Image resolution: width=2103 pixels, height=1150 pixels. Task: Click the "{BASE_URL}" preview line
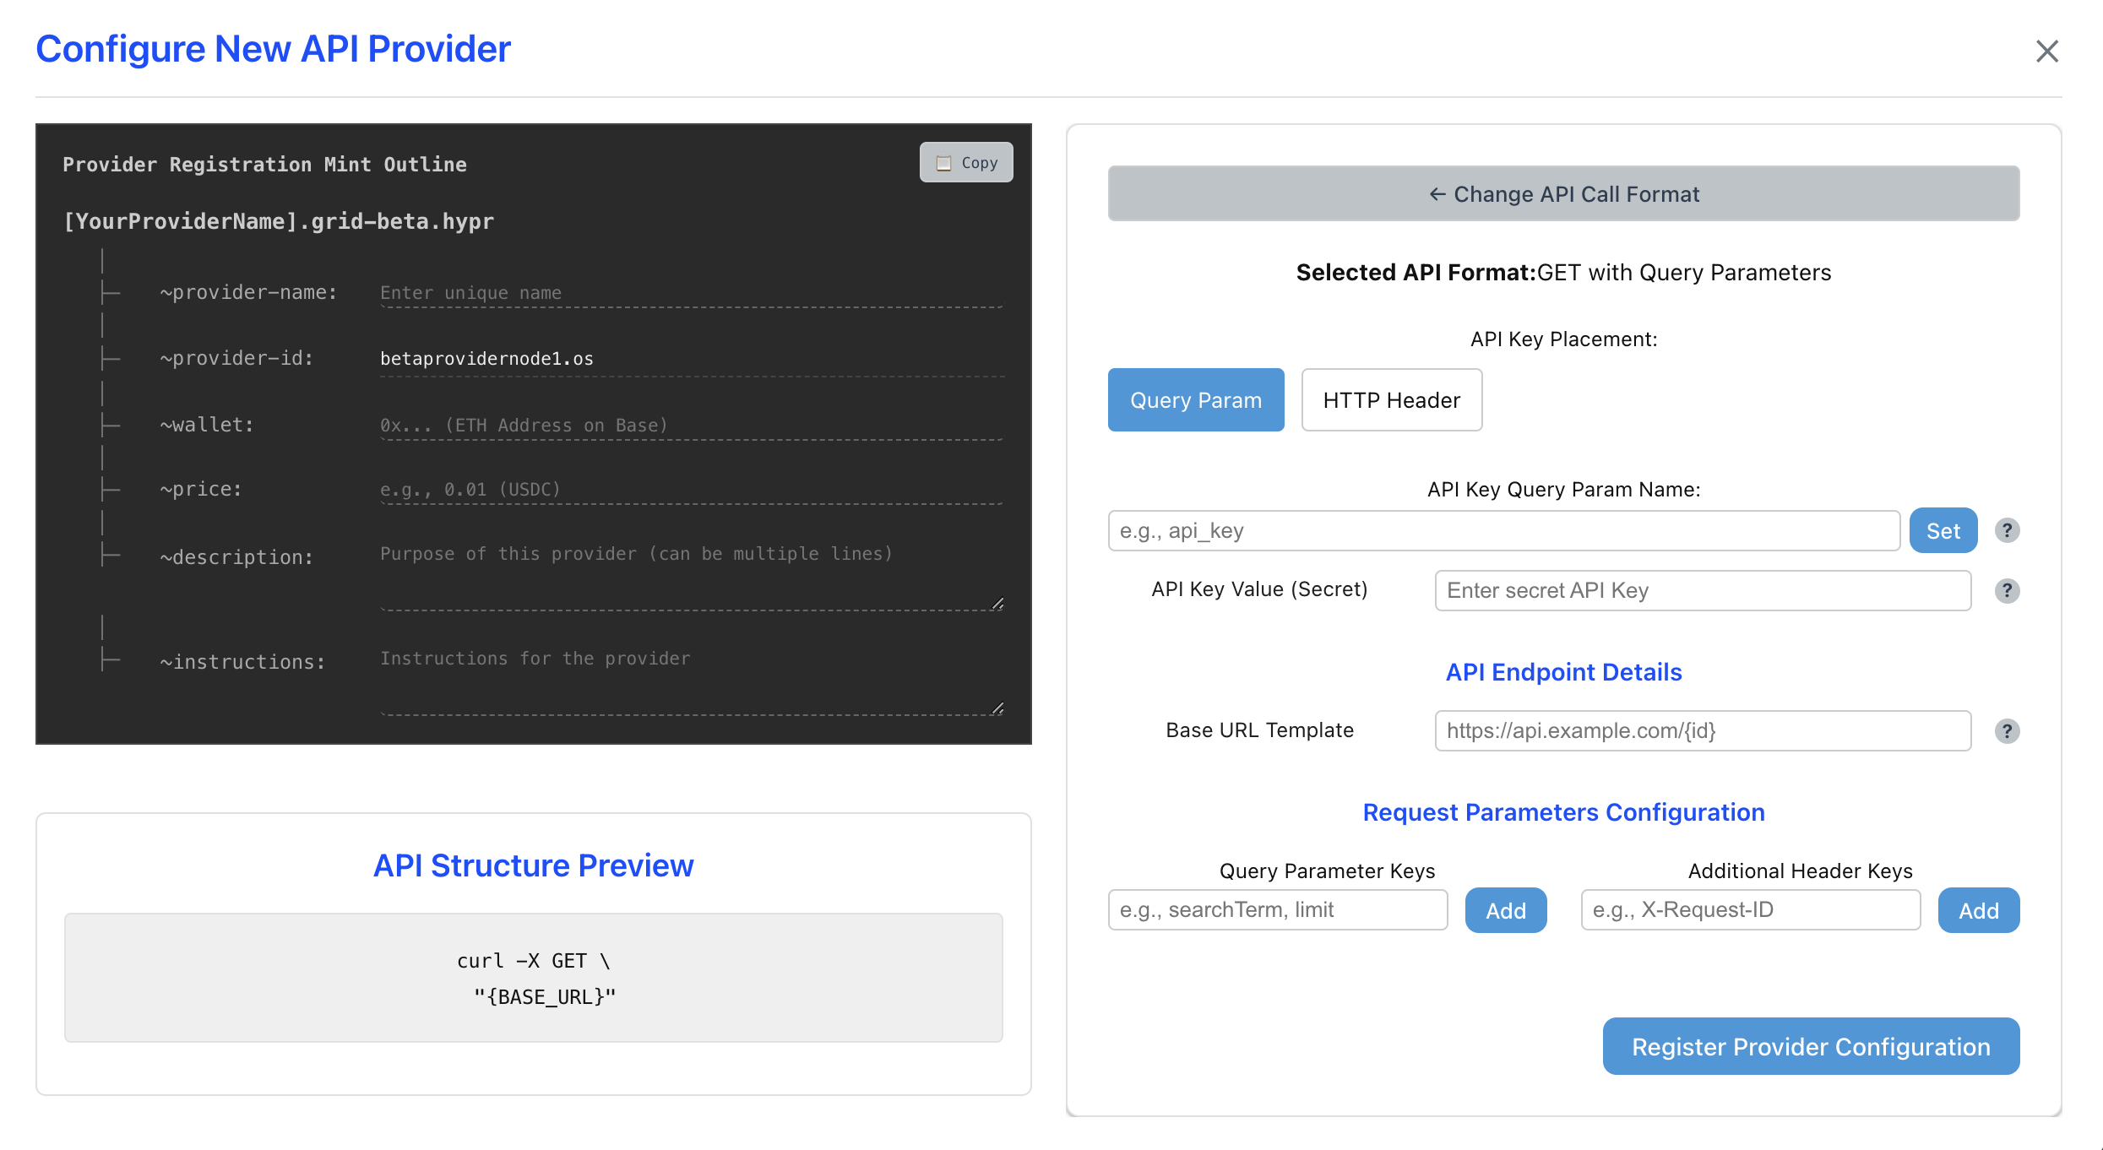click(545, 997)
